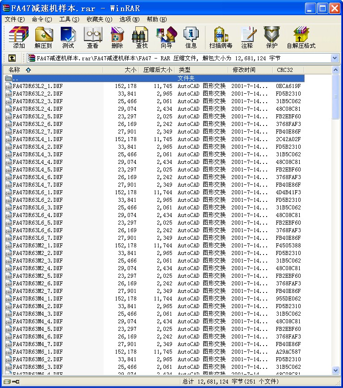Open the 文件(F) menu
This screenshot has width=343, height=388.
point(15,19)
